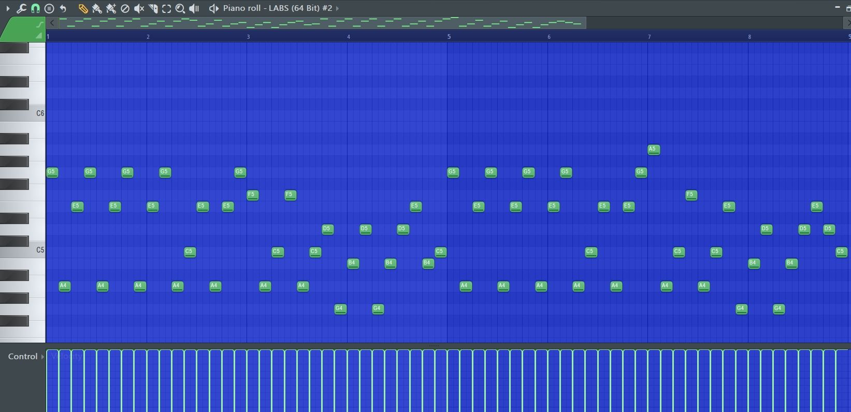Select the Mute tool
851x412 pixels.
coord(139,8)
